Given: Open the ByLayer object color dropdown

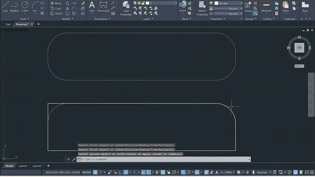Looking at the screenshot, I should point(228,3).
